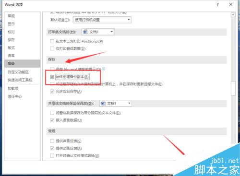Go to 加载项 page

click(x=13, y=88)
